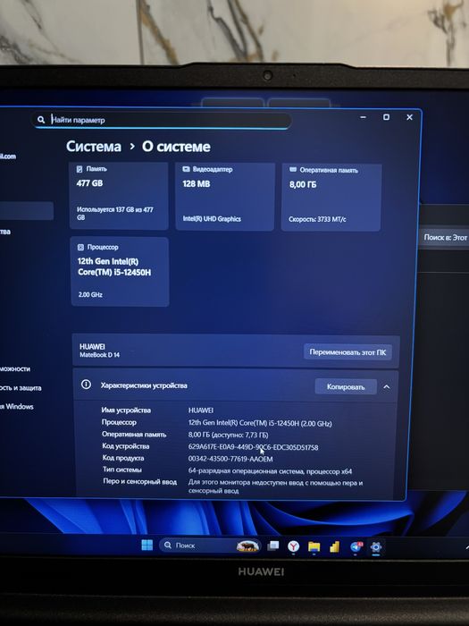
Task: Open Telegram from the taskbar
Action: tap(356, 547)
